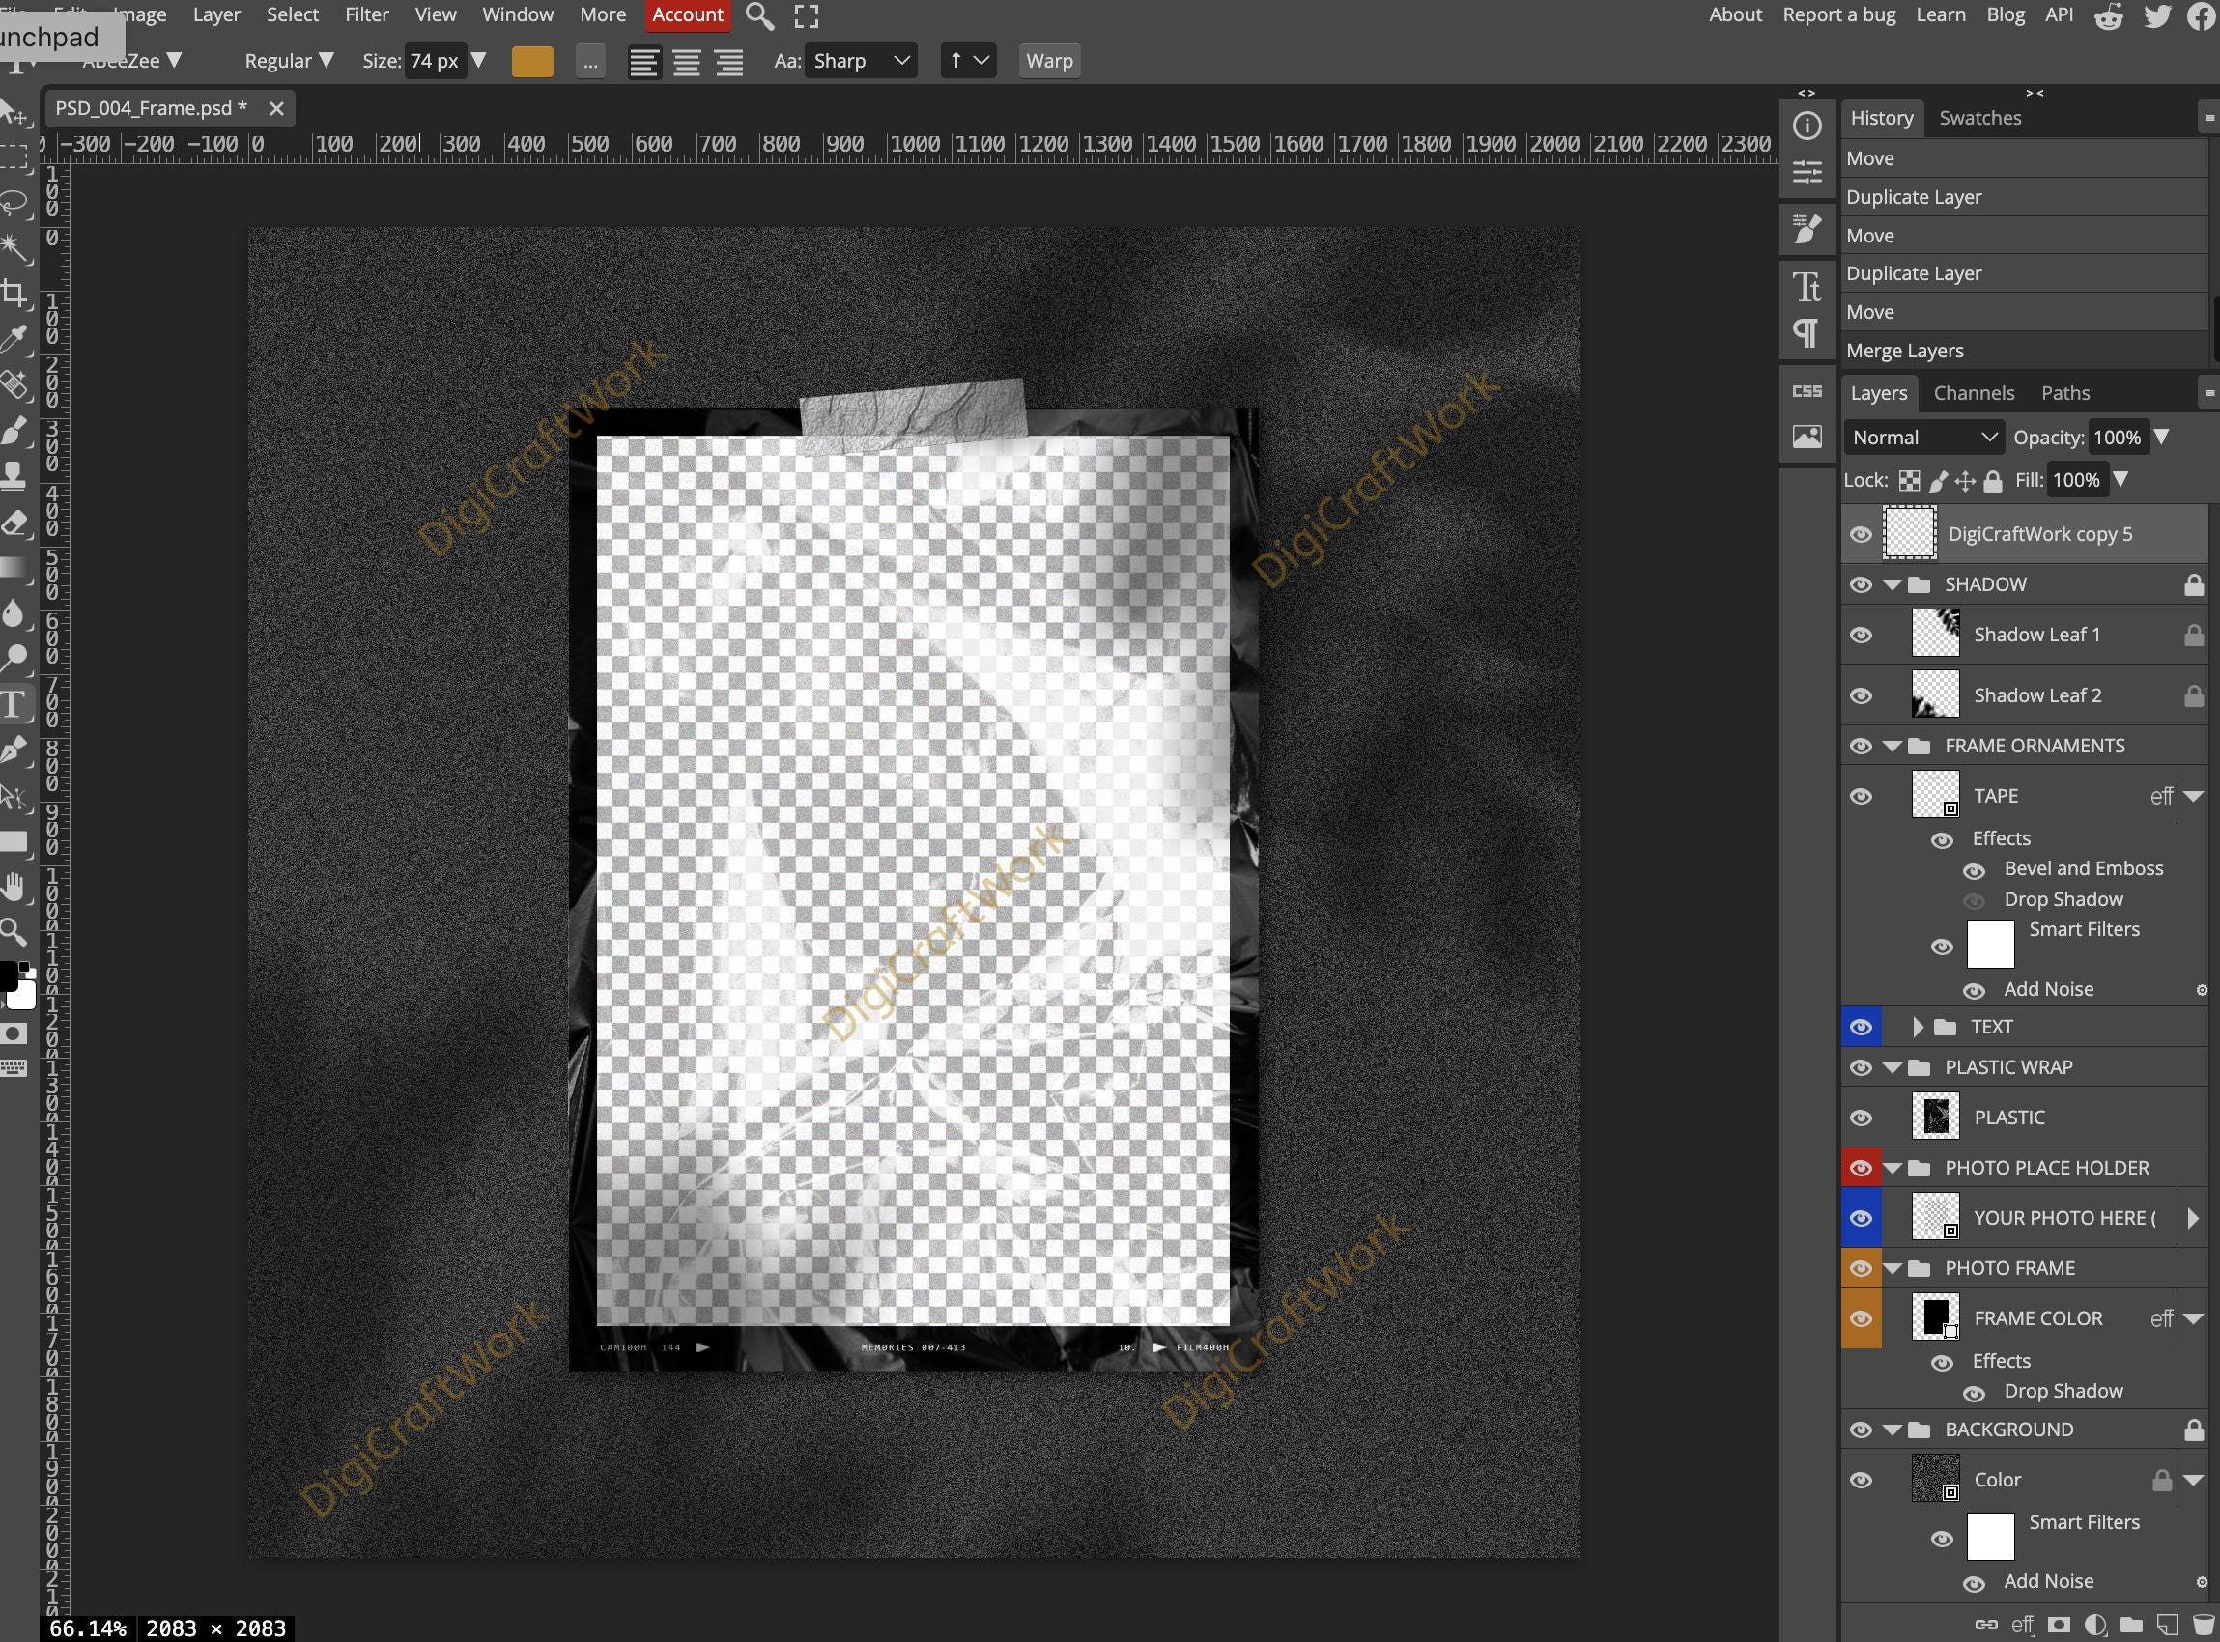Hide the PLASTIC layer
The height and width of the screenshot is (1642, 2220).
1860,1118
